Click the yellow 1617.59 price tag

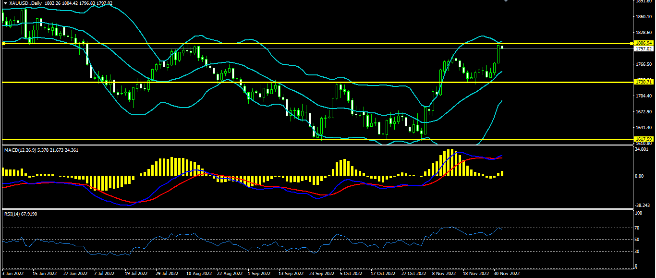644,139
